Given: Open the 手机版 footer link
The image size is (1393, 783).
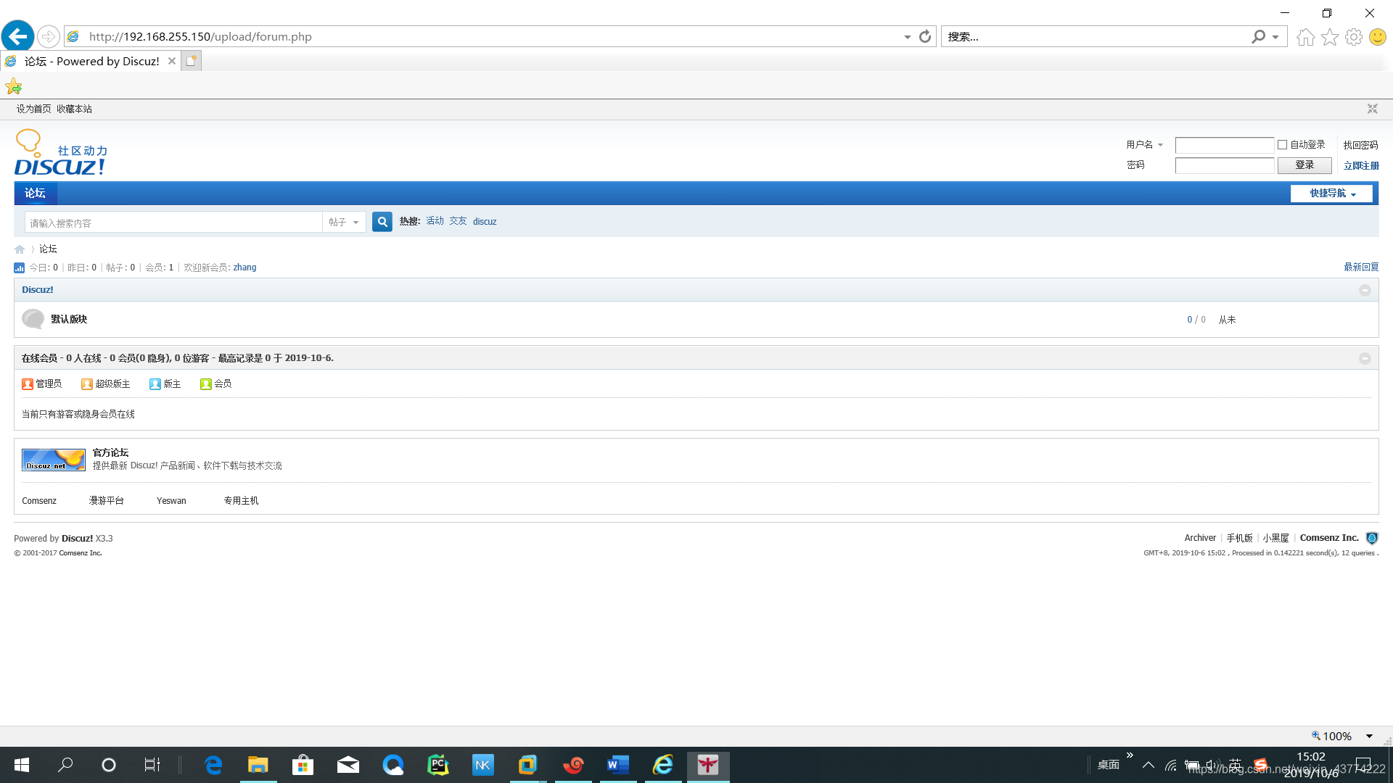Looking at the screenshot, I should (1239, 538).
